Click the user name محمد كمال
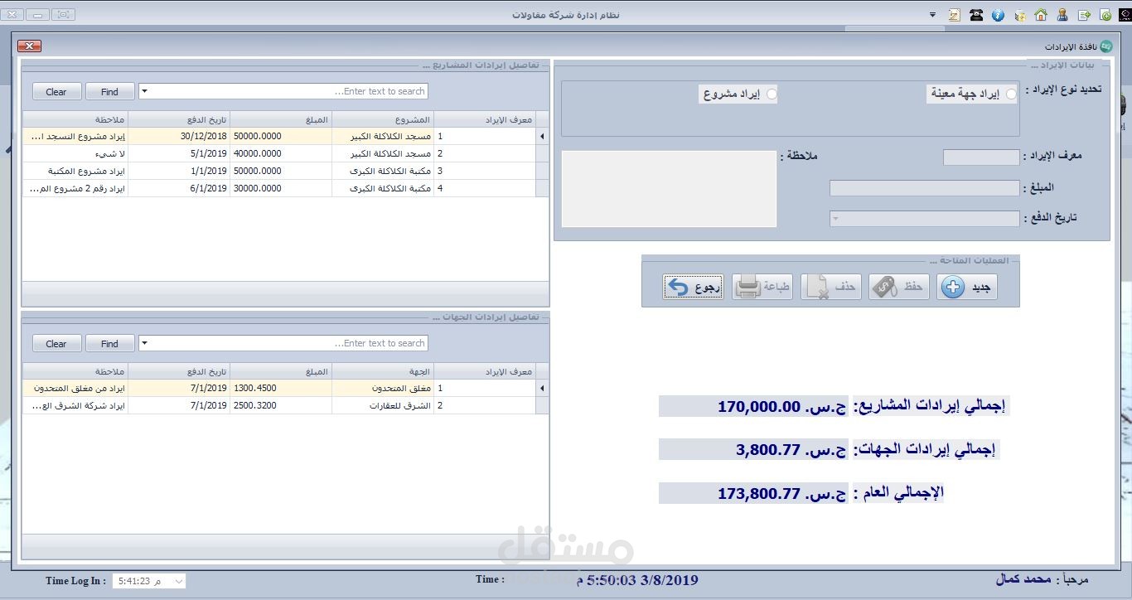 pyautogui.click(x=1024, y=581)
